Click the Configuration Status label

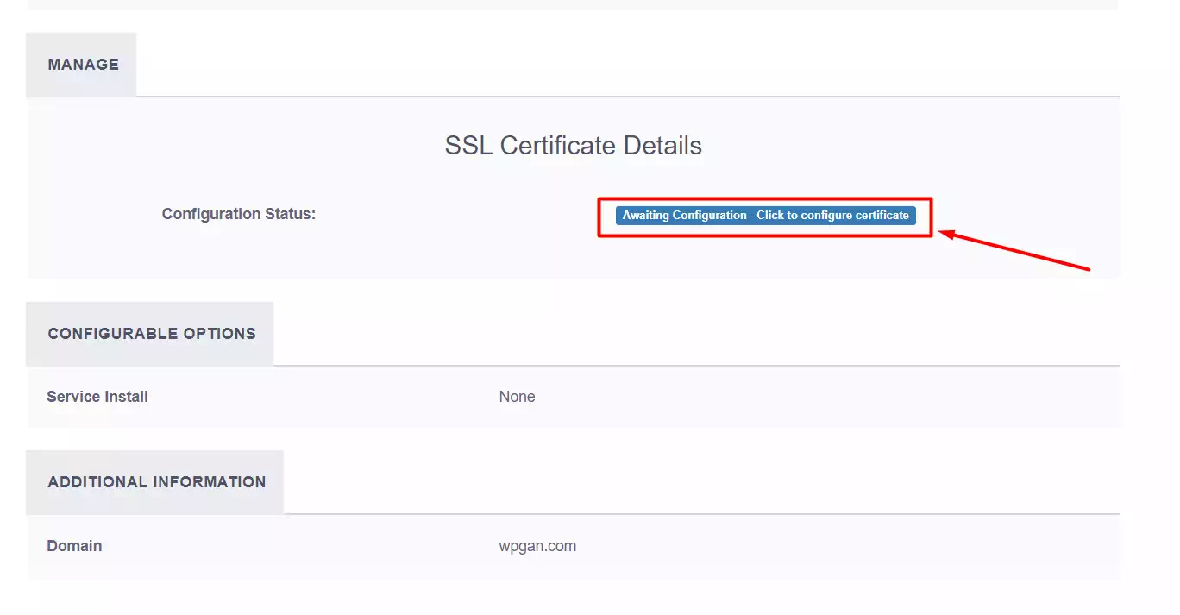point(239,214)
